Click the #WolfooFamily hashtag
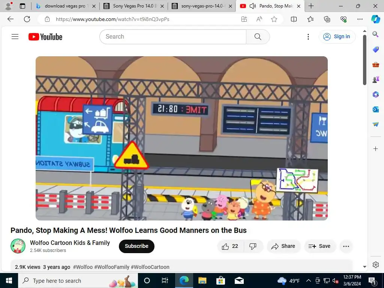This screenshot has width=384, height=288. point(112,267)
